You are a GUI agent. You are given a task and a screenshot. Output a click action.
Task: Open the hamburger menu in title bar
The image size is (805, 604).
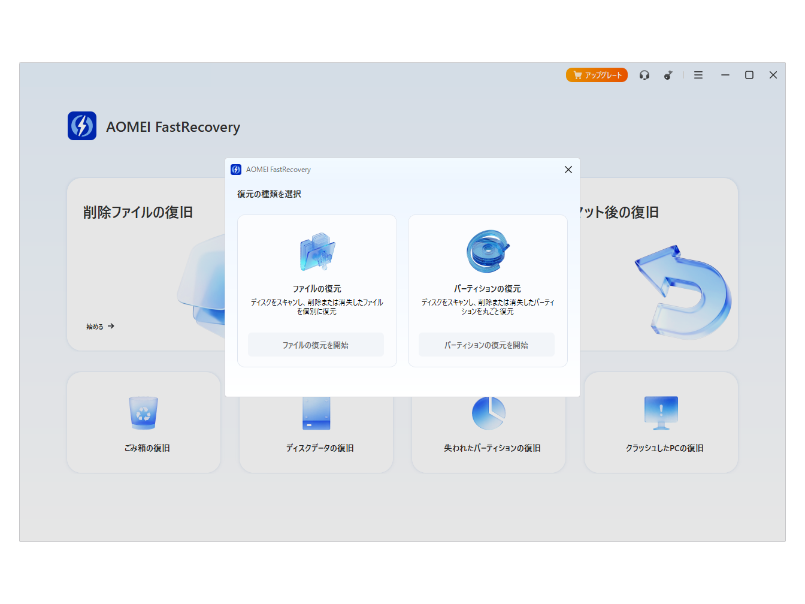pyautogui.click(x=698, y=75)
